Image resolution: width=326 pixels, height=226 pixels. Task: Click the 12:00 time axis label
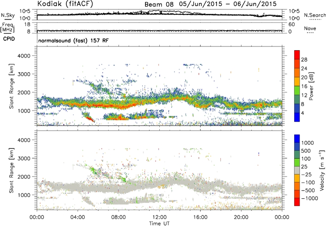[x=159, y=217]
